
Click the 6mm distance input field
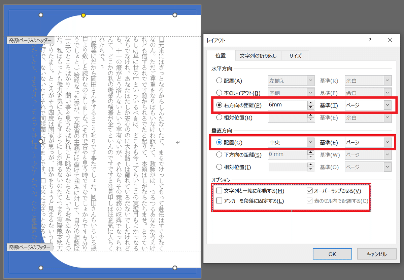pyautogui.click(x=287, y=105)
